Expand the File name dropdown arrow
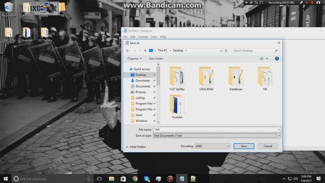This screenshot has width=325, height=183. tap(279, 130)
